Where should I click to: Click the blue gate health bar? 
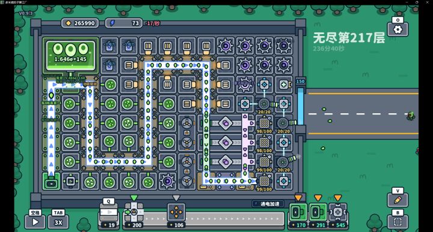[300, 106]
